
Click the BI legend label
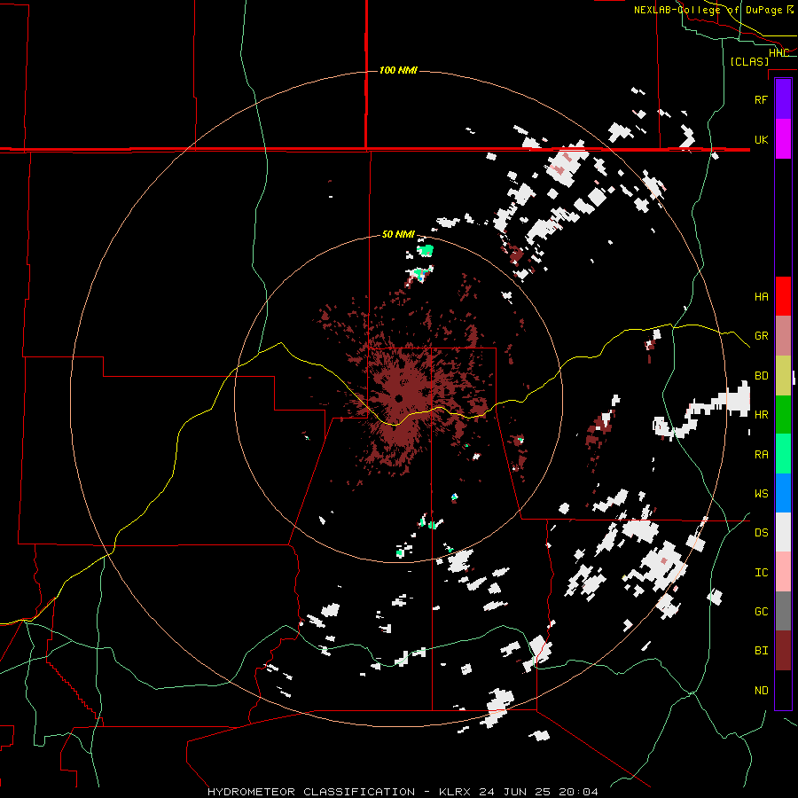(x=762, y=651)
